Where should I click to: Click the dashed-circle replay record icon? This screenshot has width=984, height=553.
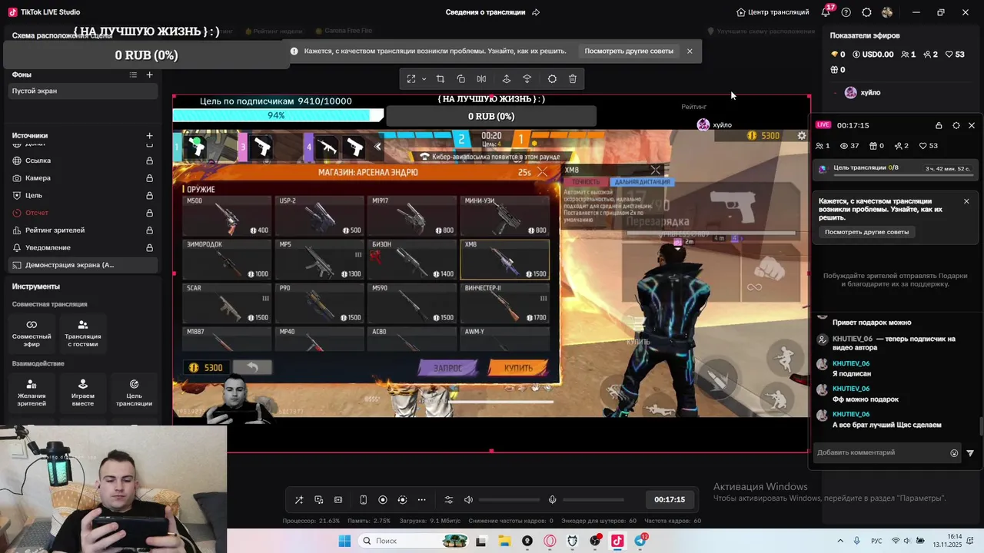[402, 500]
